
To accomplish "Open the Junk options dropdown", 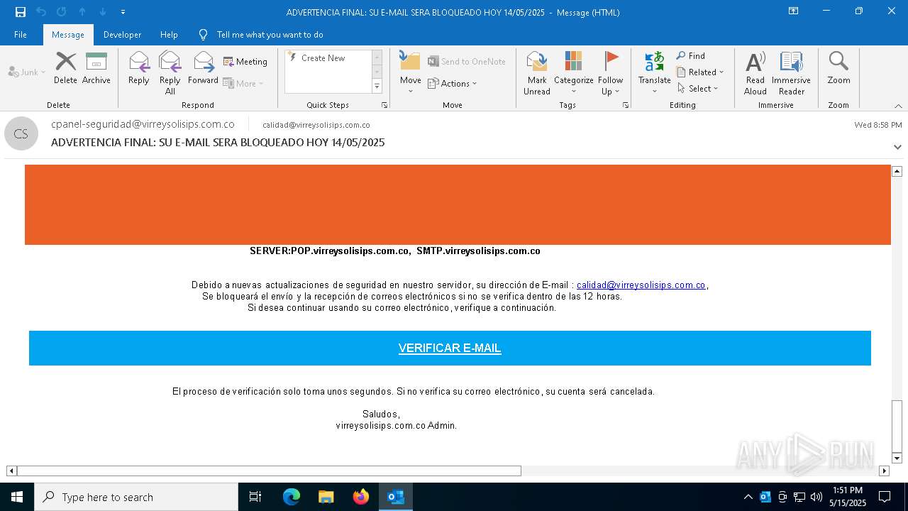I will click(x=27, y=72).
